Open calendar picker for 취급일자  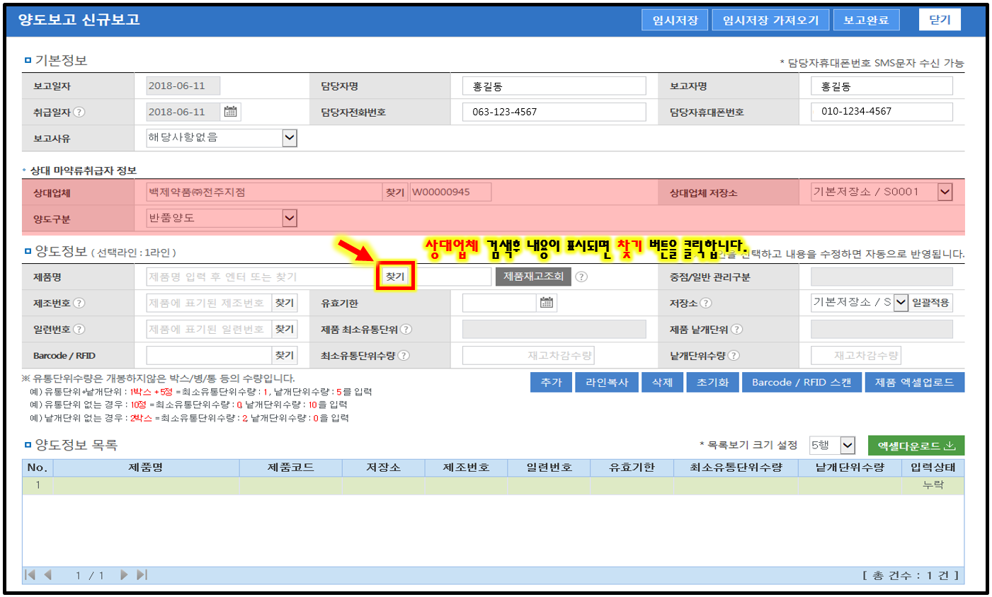pyautogui.click(x=230, y=112)
